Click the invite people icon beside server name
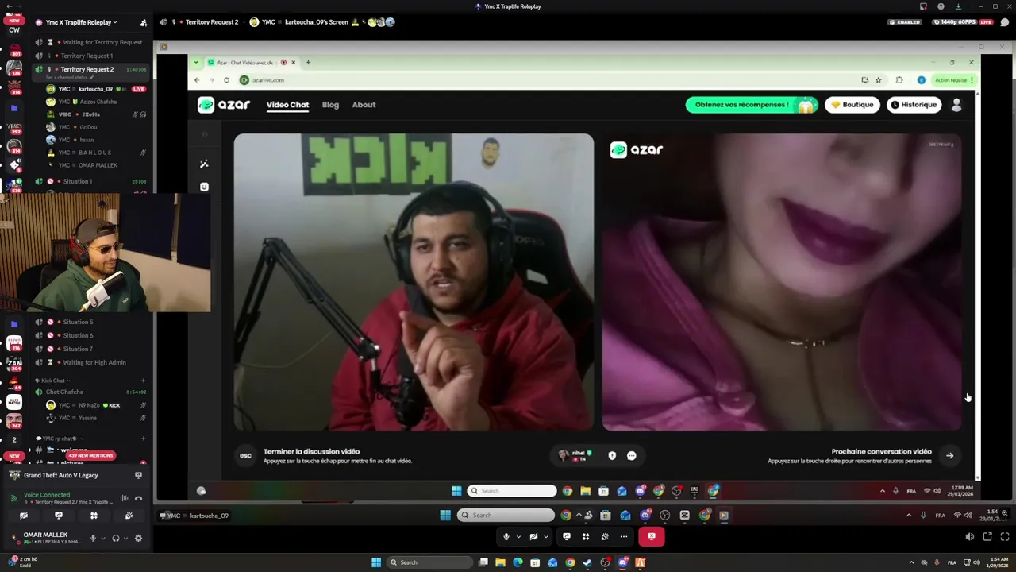 pyautogui.click(x=144, y=22)
